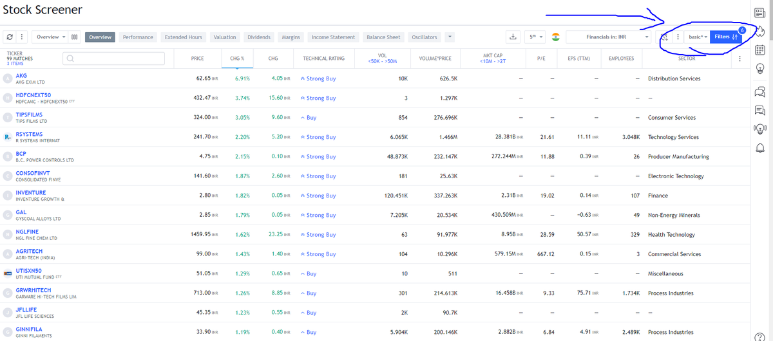This screenshot has height=341, width=773.
Task: Sort by the EPS (TTM) column header
Action: [579, 59]
